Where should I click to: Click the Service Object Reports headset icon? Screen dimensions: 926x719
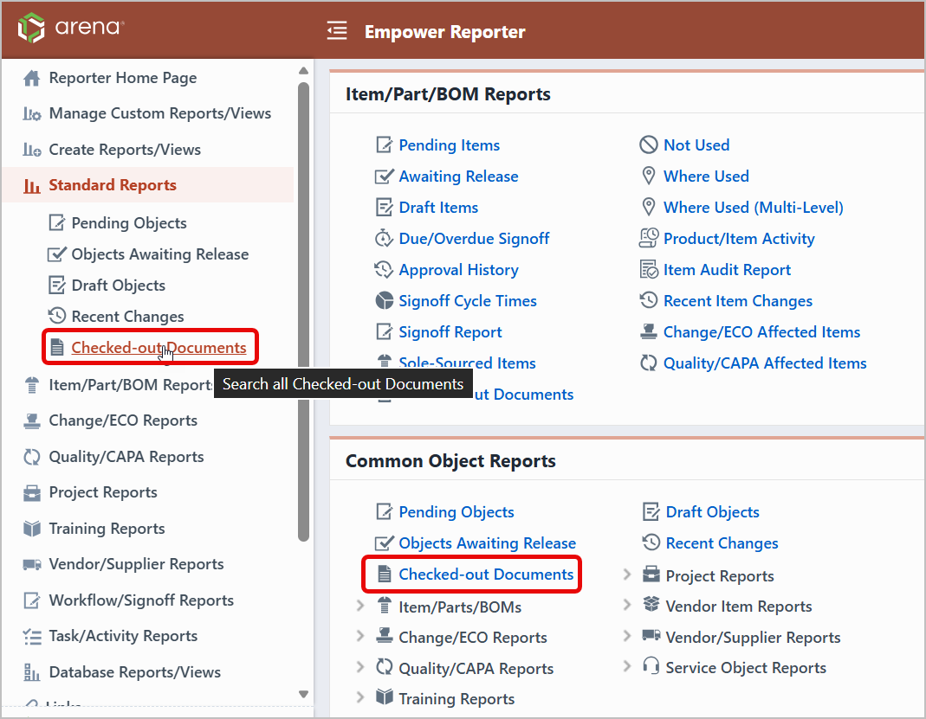pyautogui.click(x=651, y=666)
